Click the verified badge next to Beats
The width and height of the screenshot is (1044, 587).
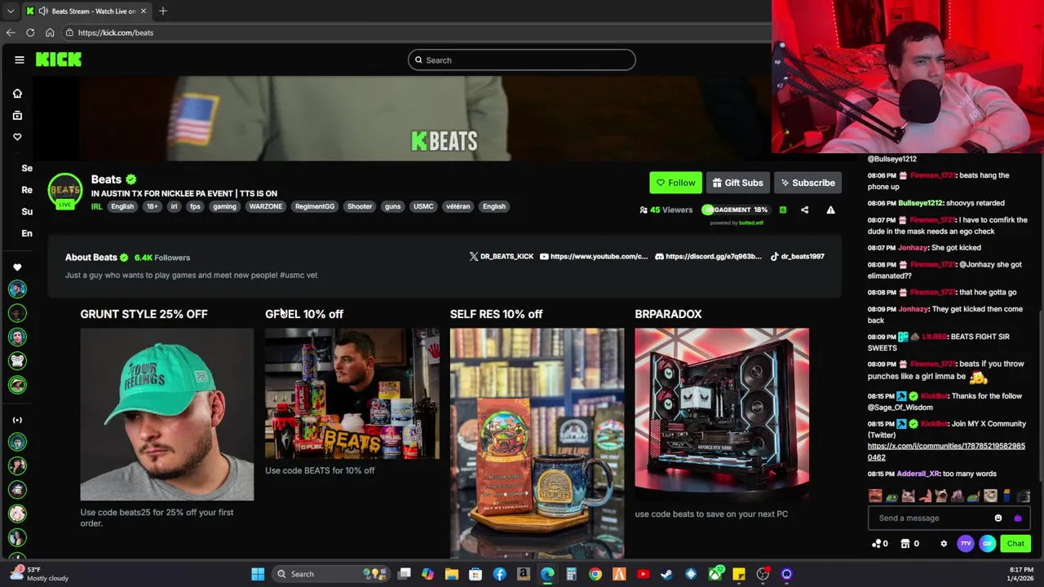coord(131,179)
